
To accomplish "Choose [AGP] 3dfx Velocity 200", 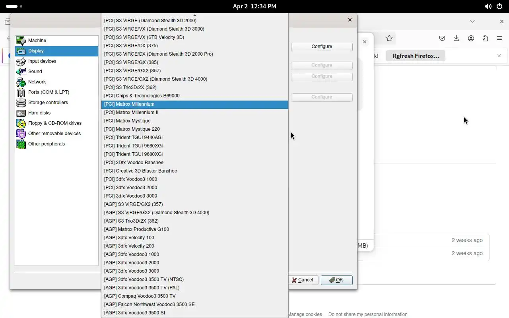I will click(x=195, y=246).
